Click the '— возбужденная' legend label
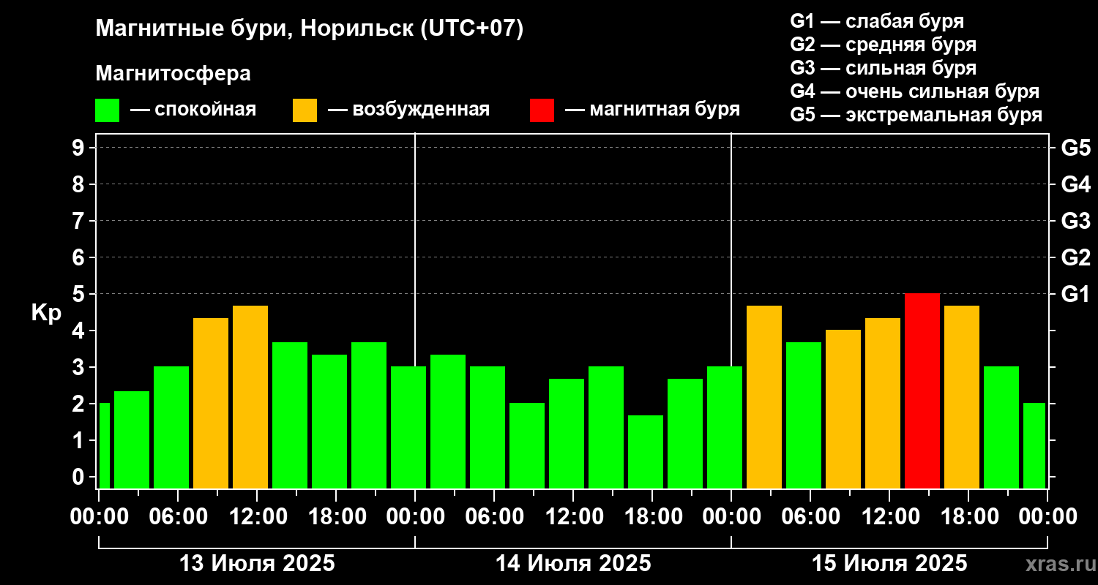The image size is (1098, 585). [408, 110]
